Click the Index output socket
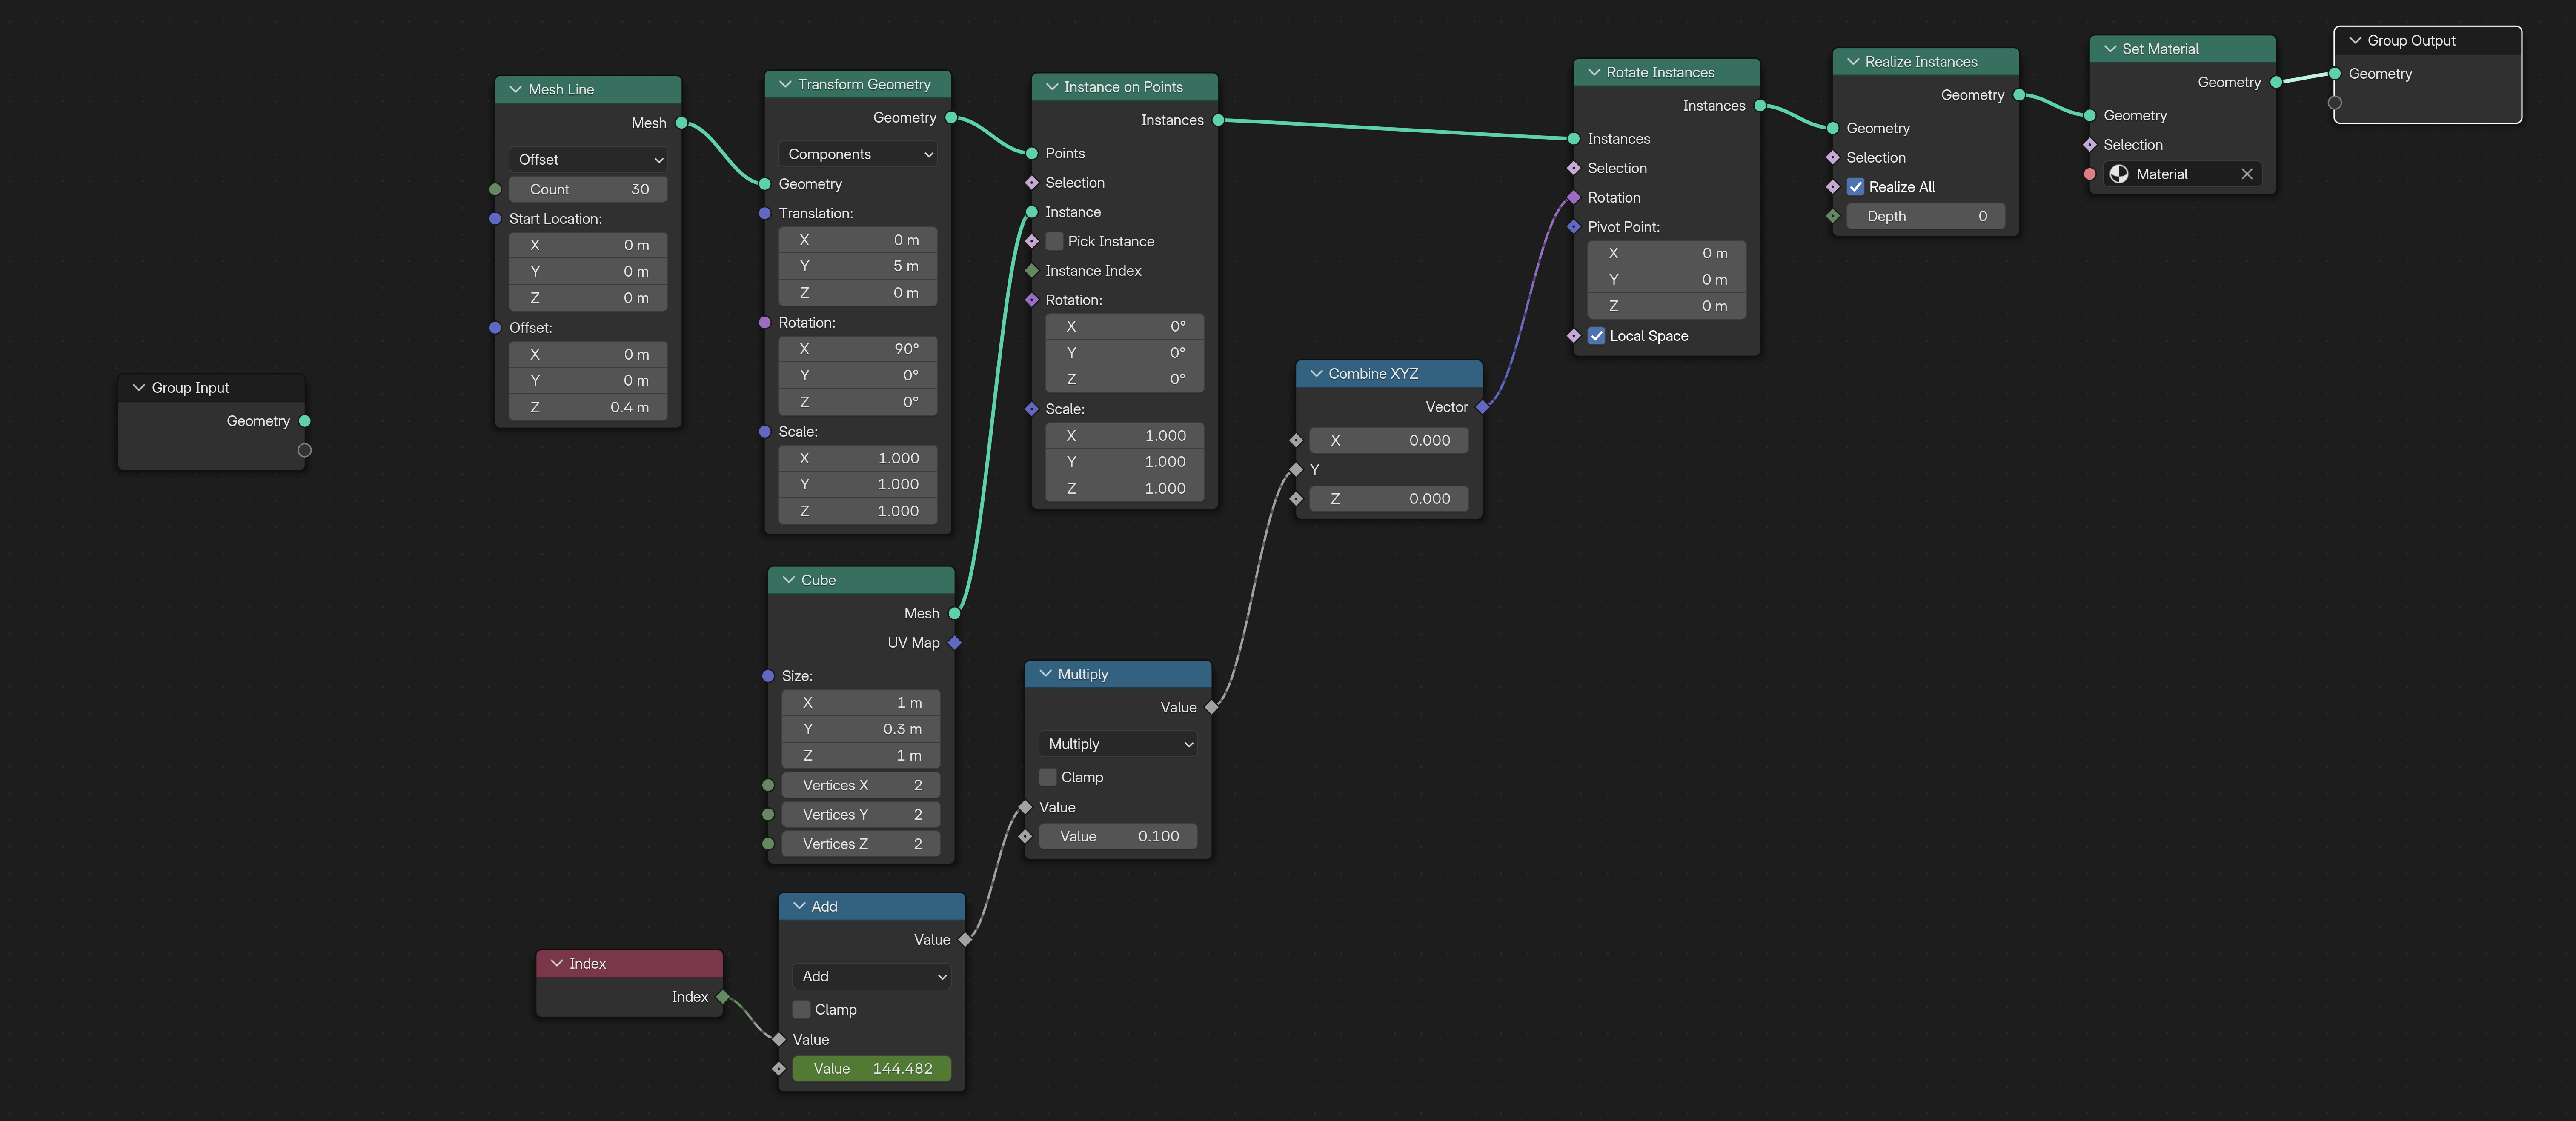 click(723, 997)
